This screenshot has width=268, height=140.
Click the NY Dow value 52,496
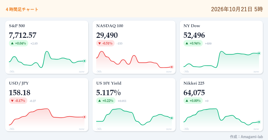(x=194, y=35)
